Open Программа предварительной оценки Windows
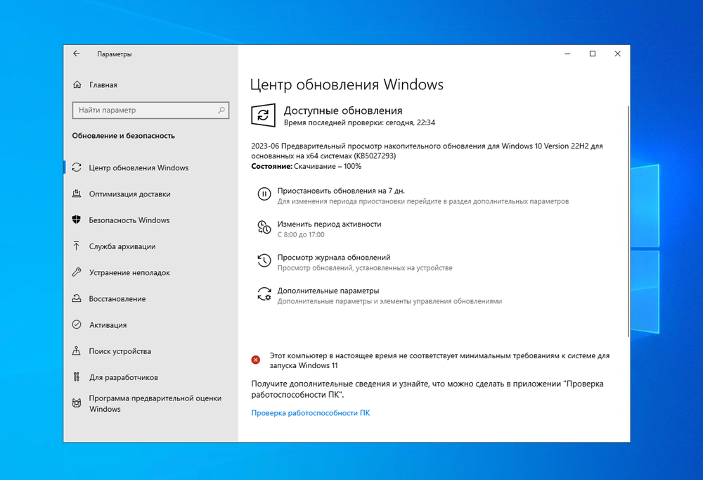 pyautogui.click(x=155, y=403)
